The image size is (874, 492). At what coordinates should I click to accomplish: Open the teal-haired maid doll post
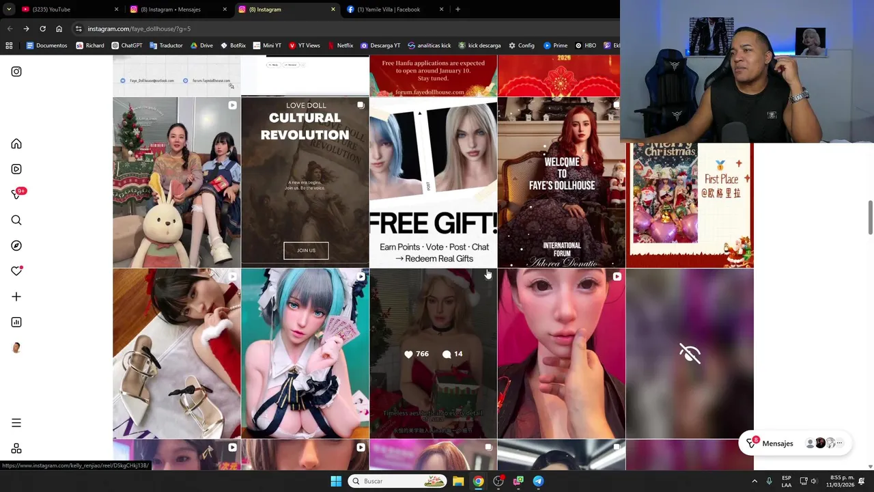[x=305, y=353]
